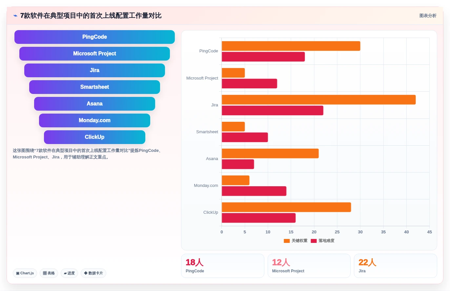Click the red ClickUp chart bar
The image size is (450, 291).
[258, 218]
